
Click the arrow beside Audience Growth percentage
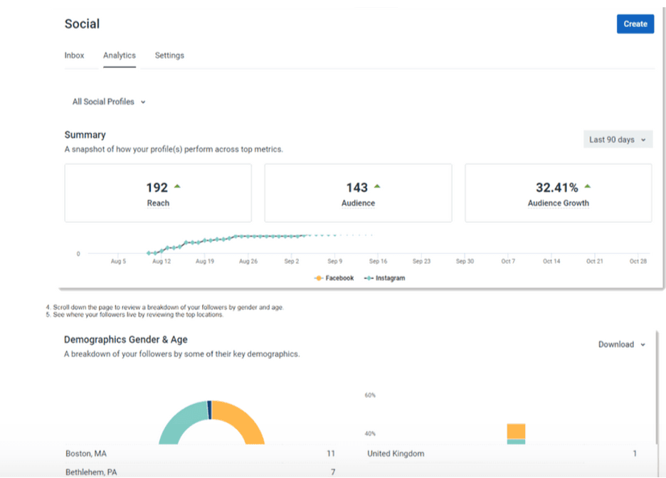click(587, 186)
